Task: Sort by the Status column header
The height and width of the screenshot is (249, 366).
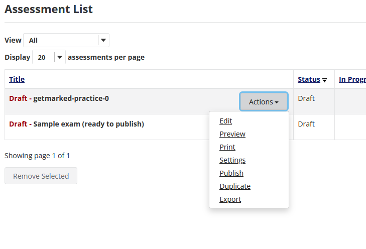Action: [x=309, y=79]
